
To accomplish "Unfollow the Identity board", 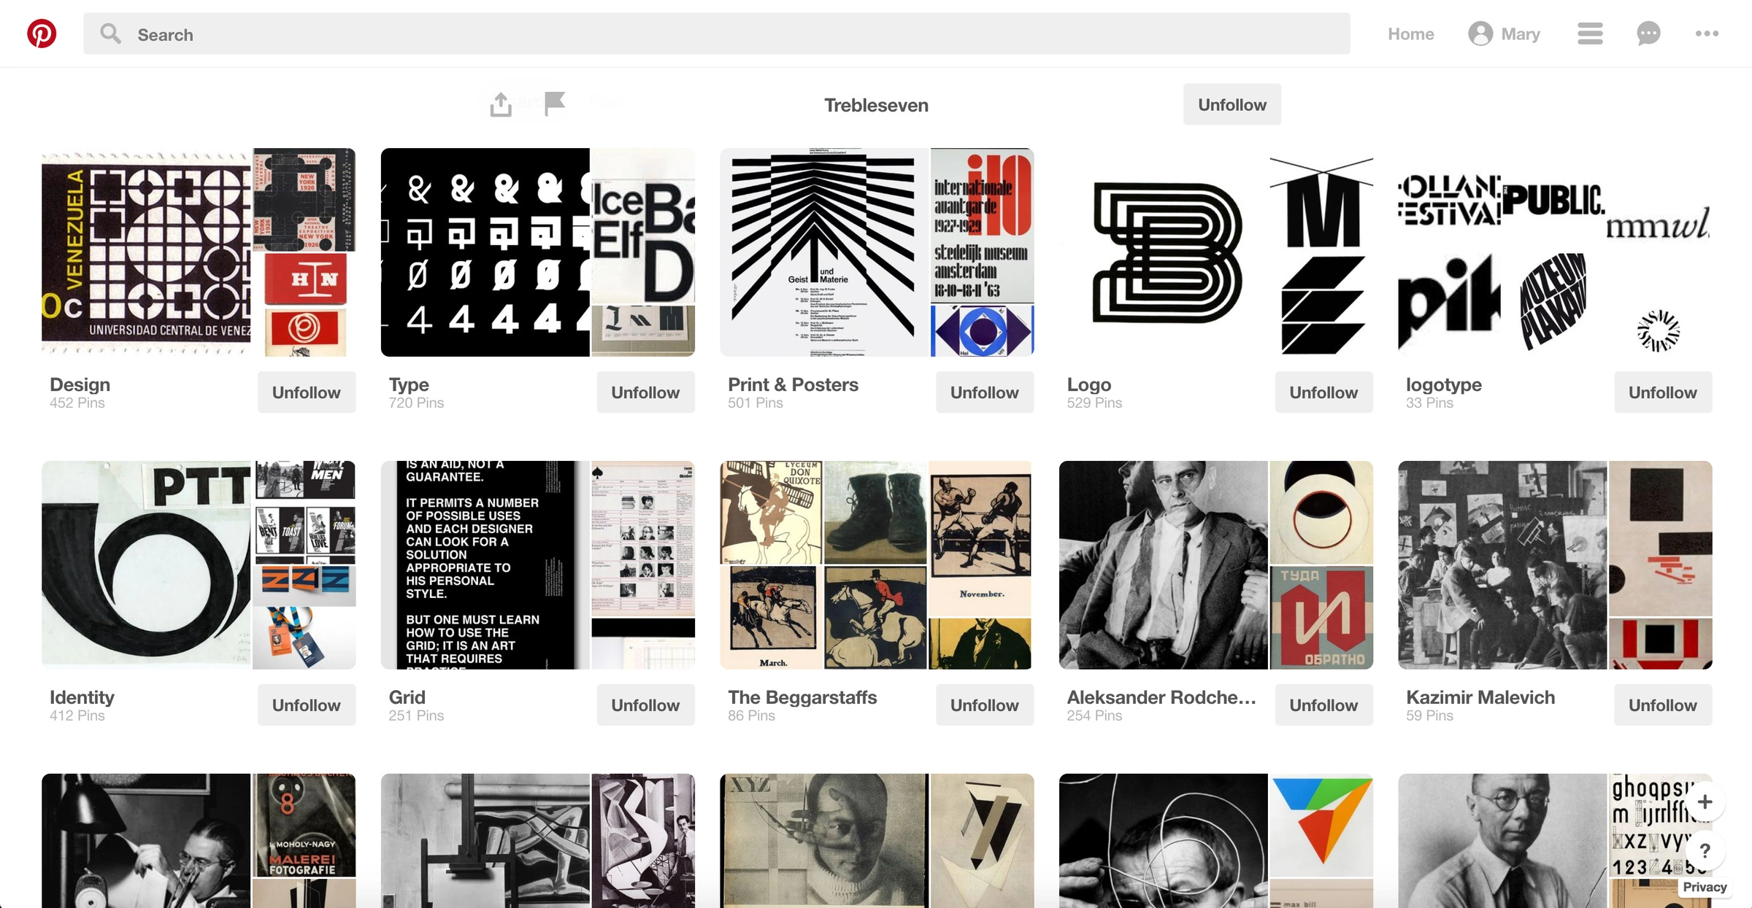I will [306, 705].
